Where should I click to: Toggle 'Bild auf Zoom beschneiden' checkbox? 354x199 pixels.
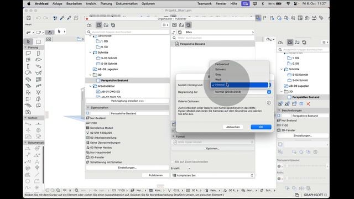173,162
